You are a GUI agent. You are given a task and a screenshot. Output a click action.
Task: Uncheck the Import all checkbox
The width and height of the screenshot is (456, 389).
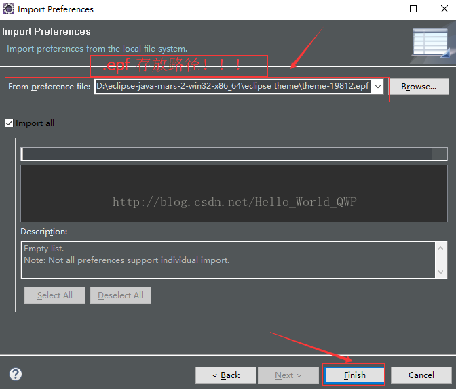(x=9, y=123)
